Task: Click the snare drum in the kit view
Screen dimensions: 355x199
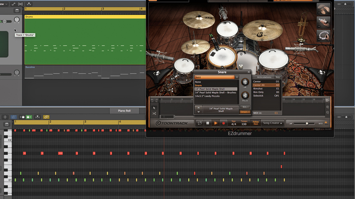Action: tap(221, 57)
